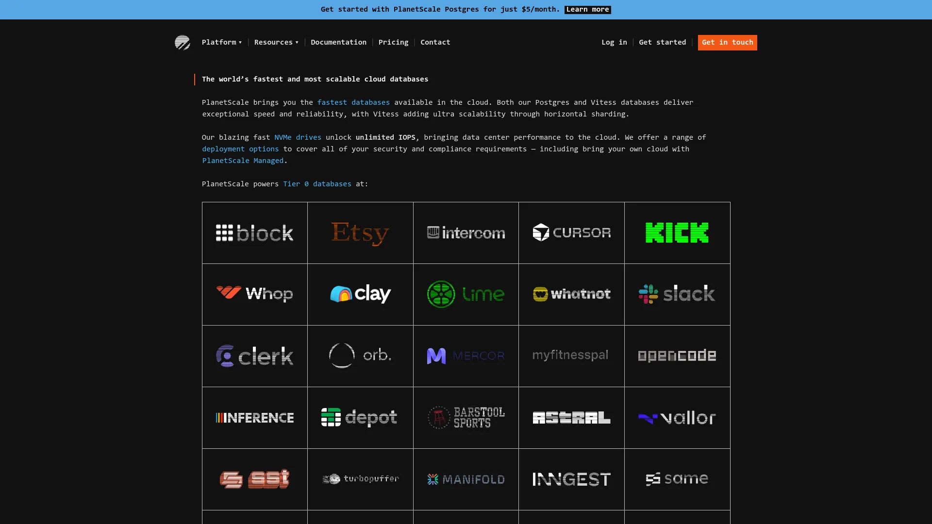Click the Get started link
The width and height of the screenshot is (932, 524).
(662, 42)
